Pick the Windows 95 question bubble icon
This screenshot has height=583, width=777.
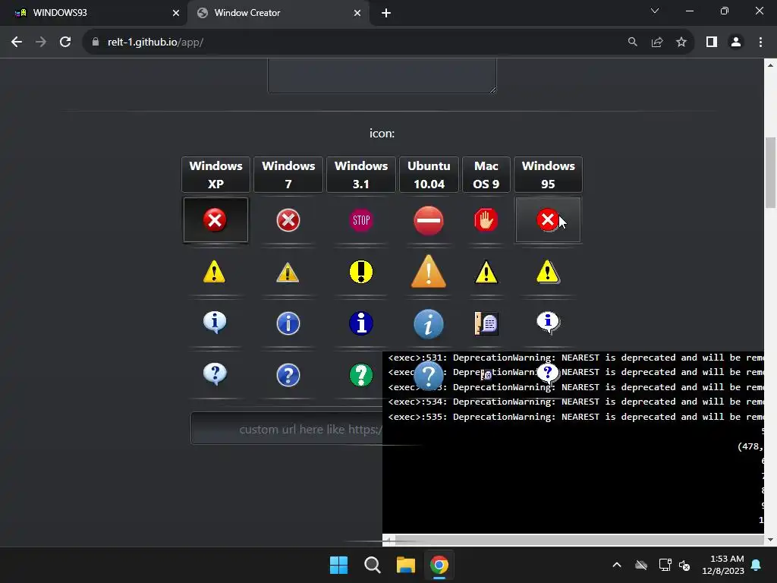(x=548, y=373)
